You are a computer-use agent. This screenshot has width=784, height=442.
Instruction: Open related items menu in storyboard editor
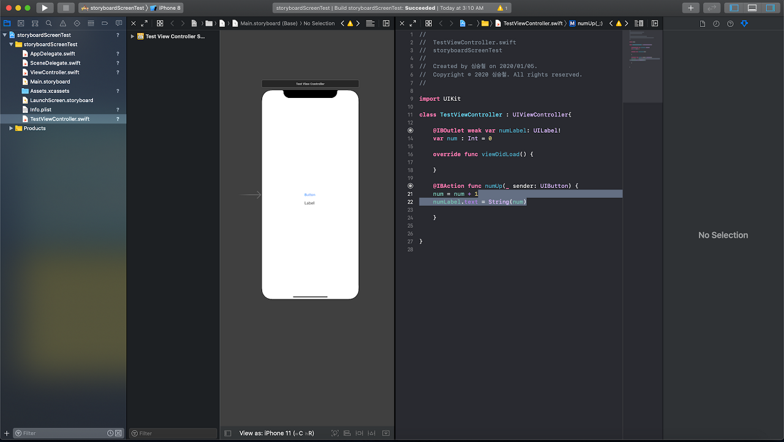point(160,23)
